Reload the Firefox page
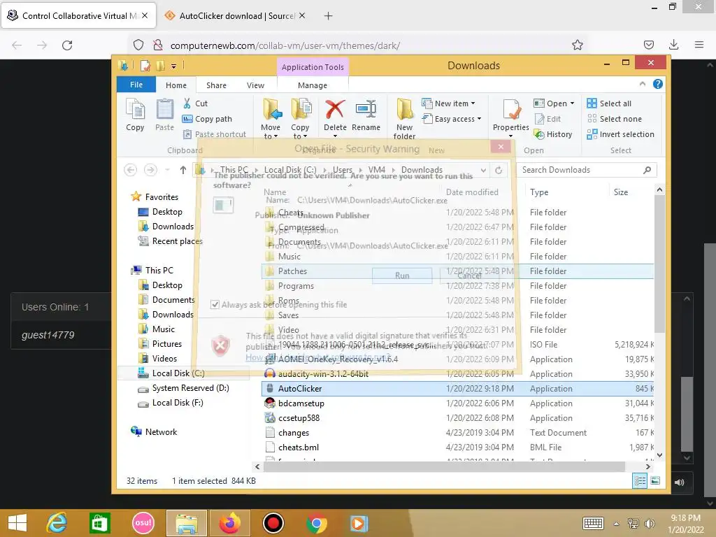This screenshot has height=537, width=716. 67,45
